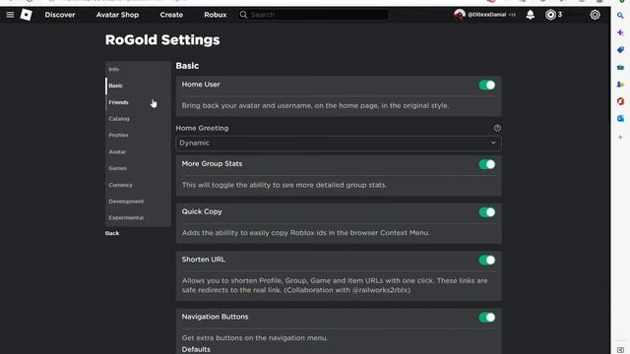Switch to the Catalog settings tab
This screenshot has height=354, width=630.
point(138,119)
